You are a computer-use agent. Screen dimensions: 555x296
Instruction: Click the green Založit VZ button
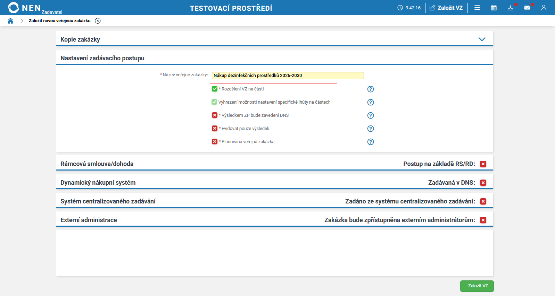tap(477, 286)
